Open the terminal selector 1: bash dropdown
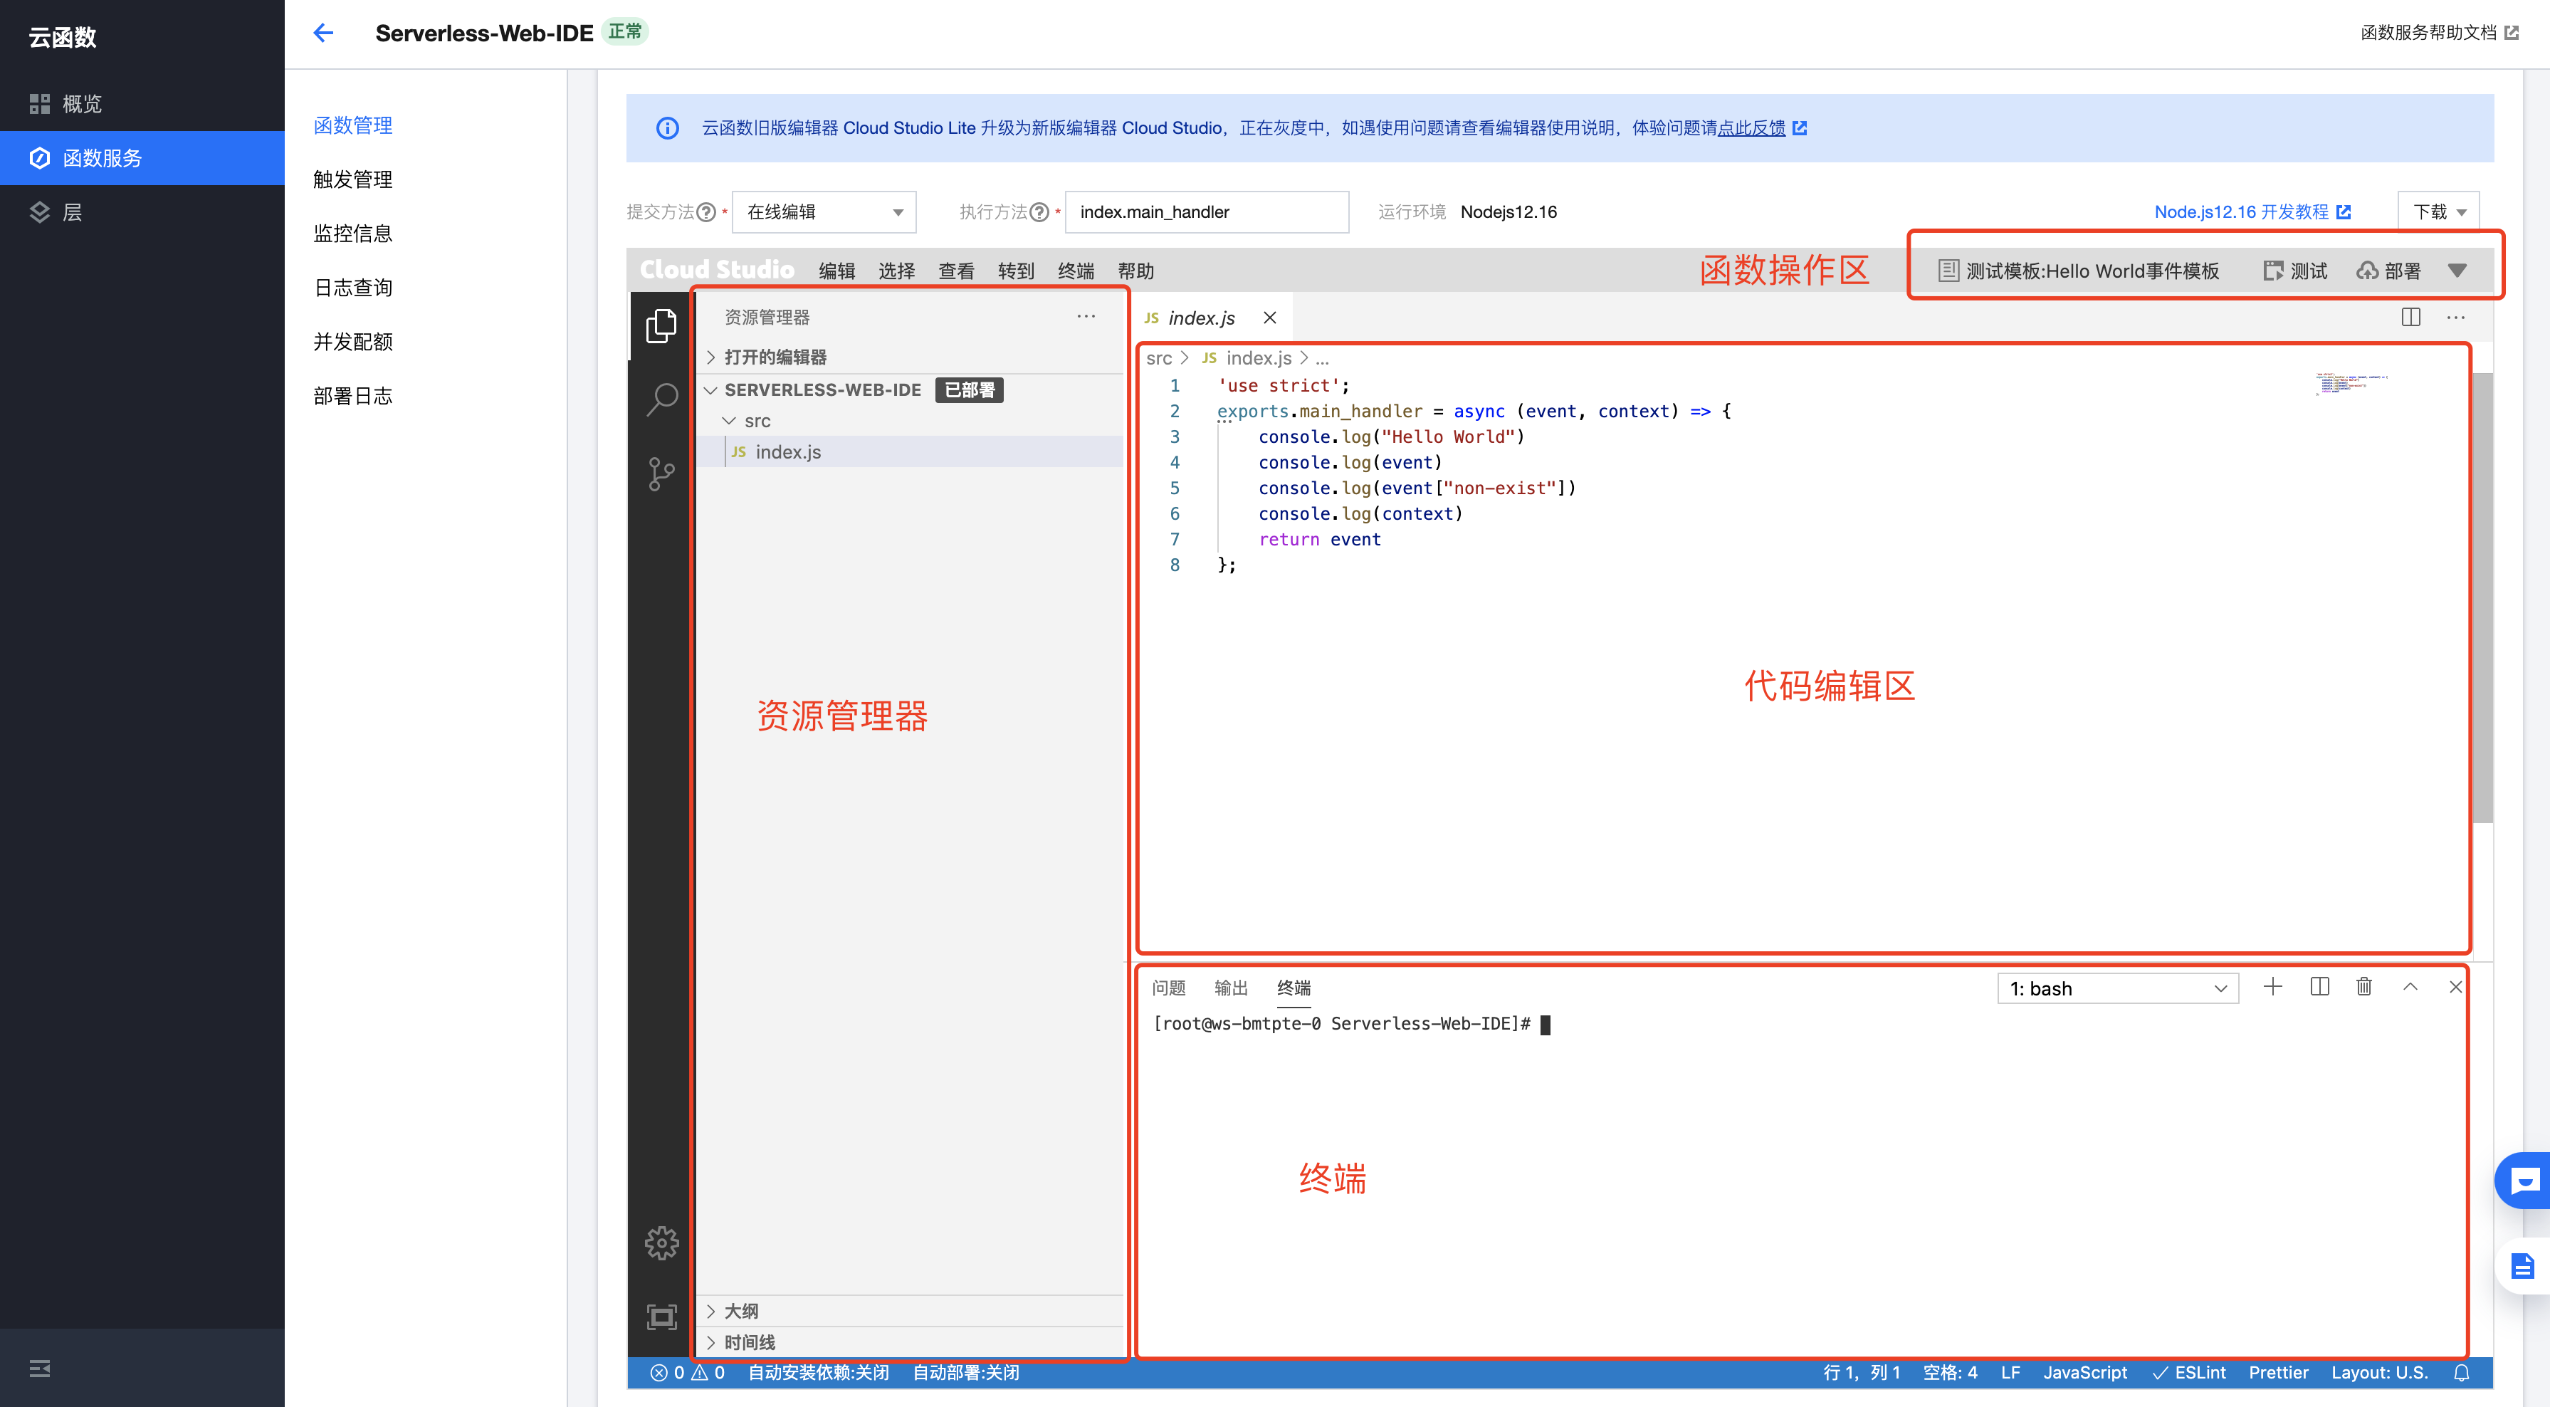Viewport: 2550px width, 1407px height. 2117,988
